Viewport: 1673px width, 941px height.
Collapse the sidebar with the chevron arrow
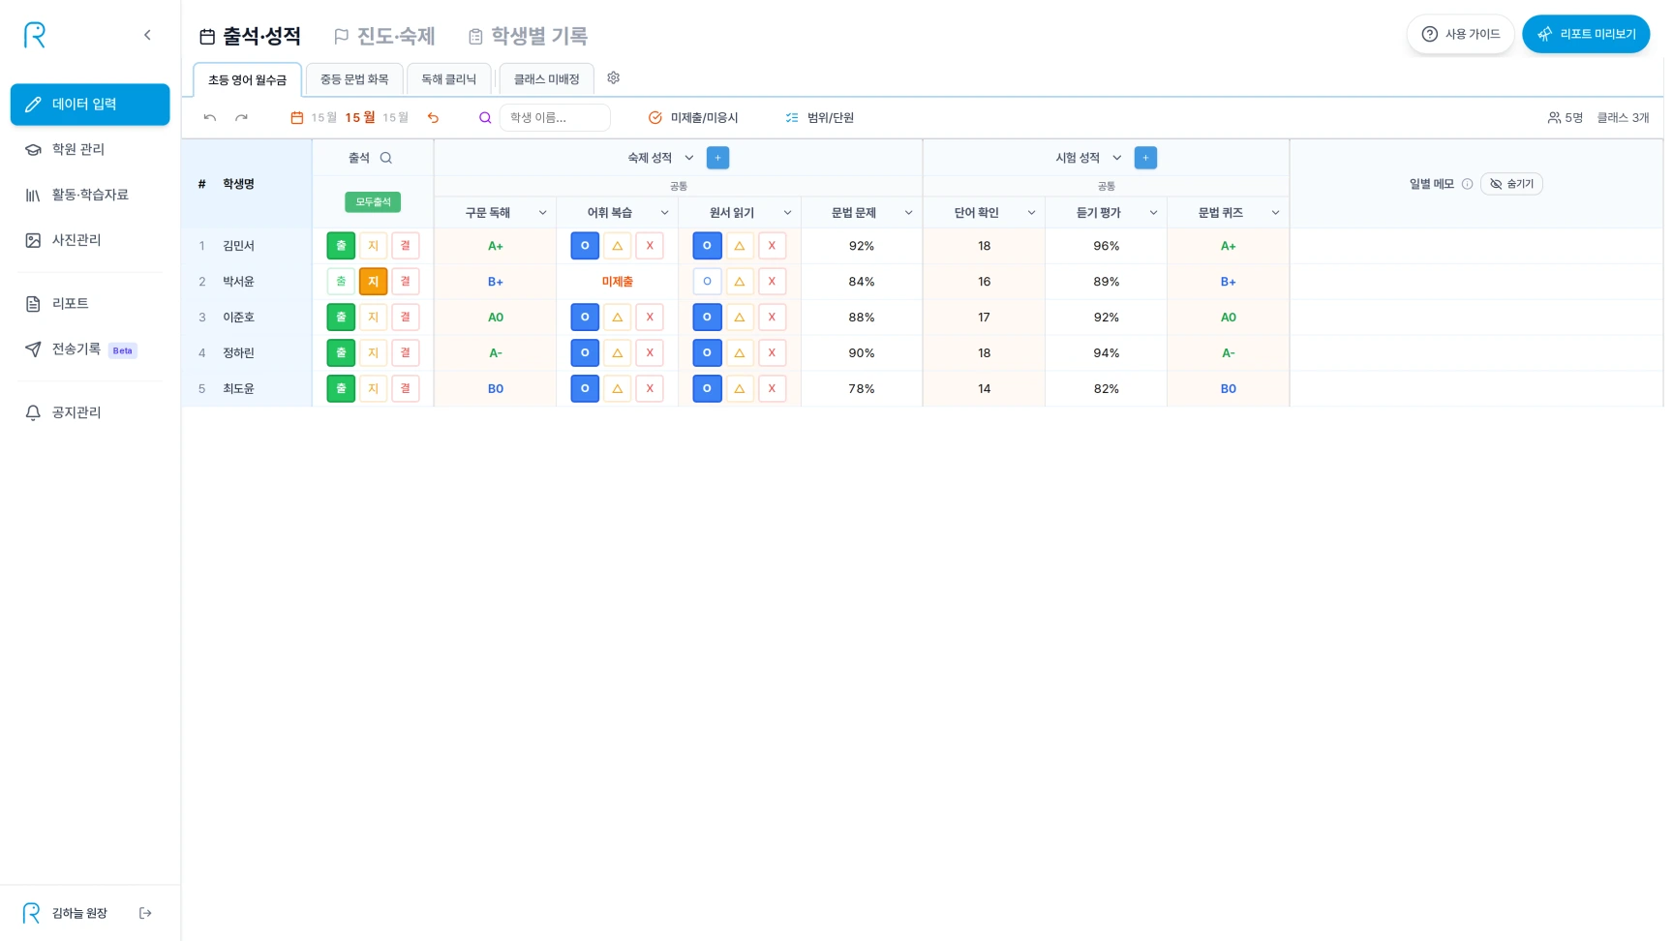pos(147,35)
